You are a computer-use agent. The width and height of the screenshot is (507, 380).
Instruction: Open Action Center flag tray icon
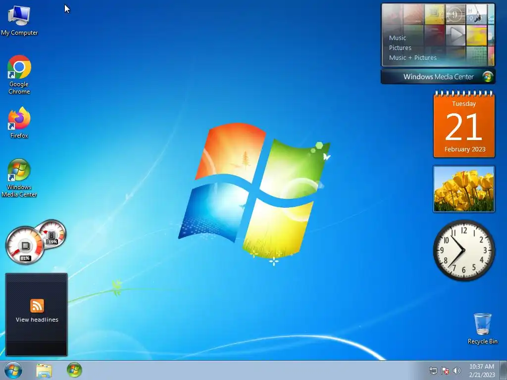(445, 371)
